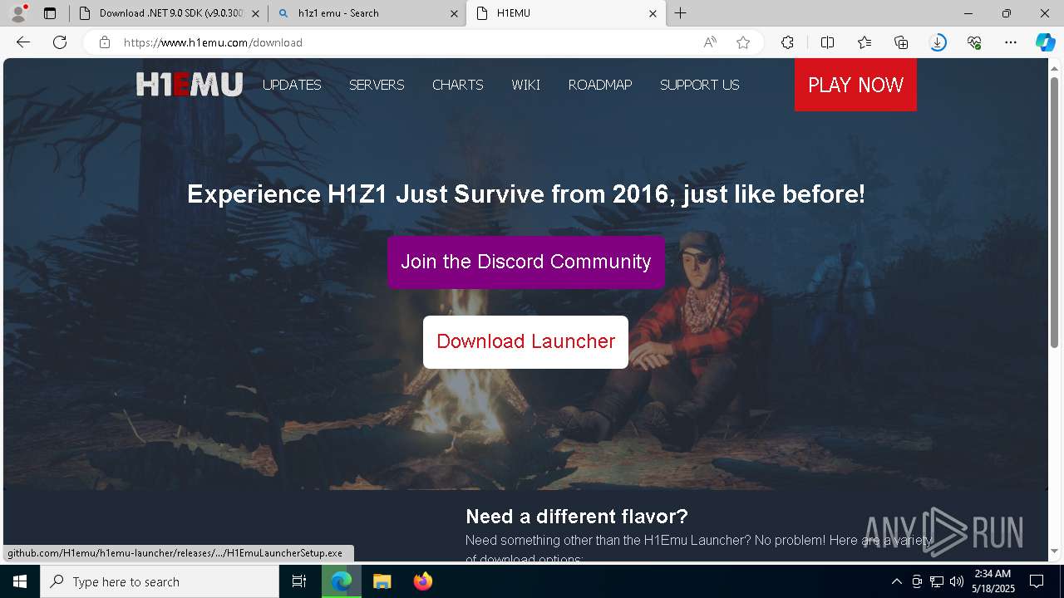Switch to Download .NET 9.0 SDK tab
The image size is (1064, 598).
click(169, 13)
